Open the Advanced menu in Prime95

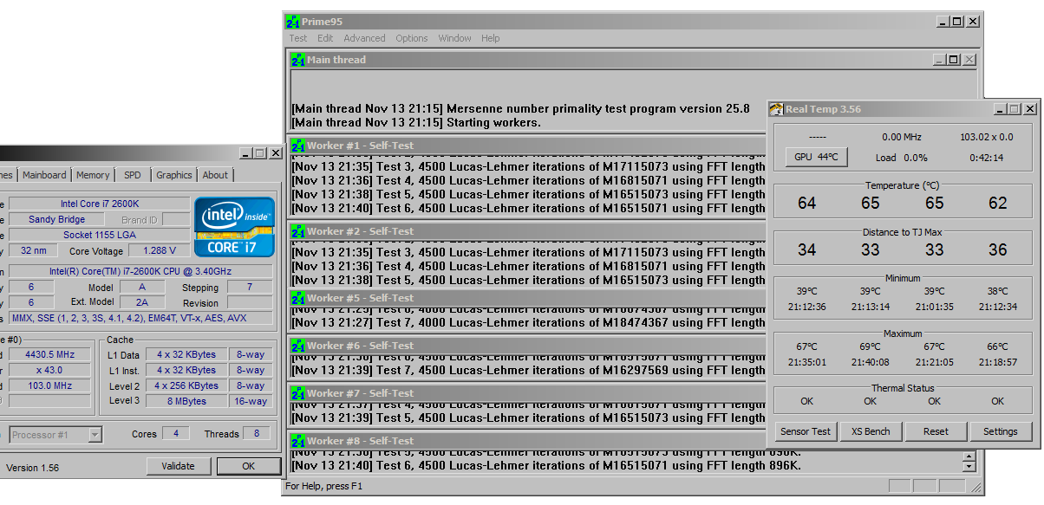click(x=364, y=38)
